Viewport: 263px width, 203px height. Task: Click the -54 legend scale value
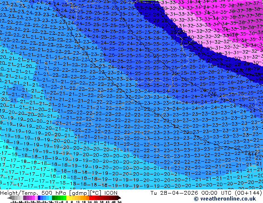point(13,202)
